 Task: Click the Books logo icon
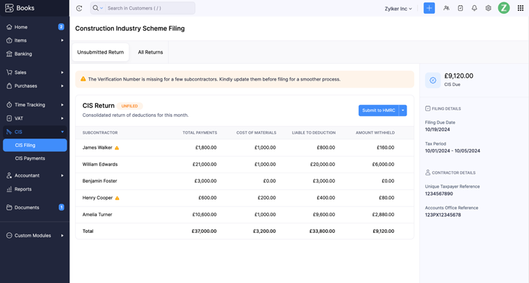pos(9,8)
